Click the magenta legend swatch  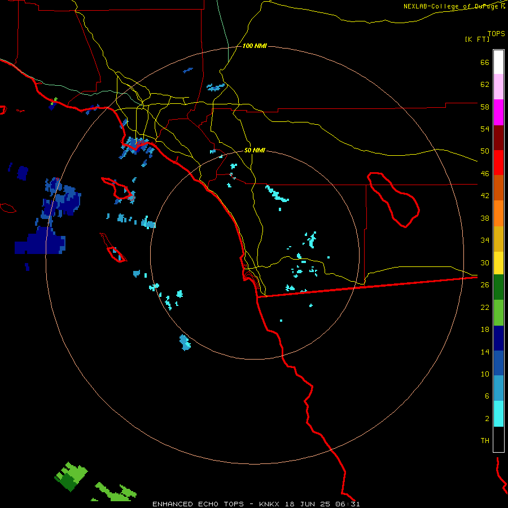coord(498,112)
